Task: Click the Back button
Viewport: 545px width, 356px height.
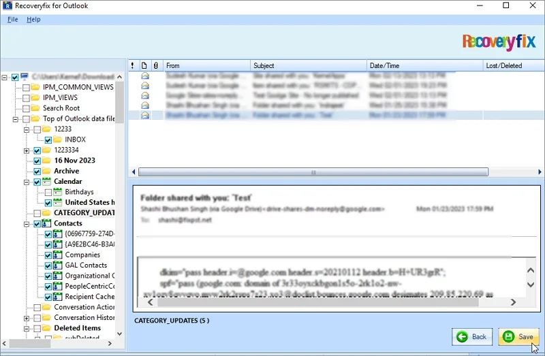Action: coord(472,336)
